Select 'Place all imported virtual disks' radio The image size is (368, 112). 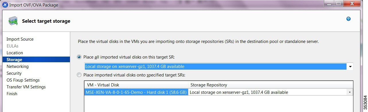[x=79, y=57]
